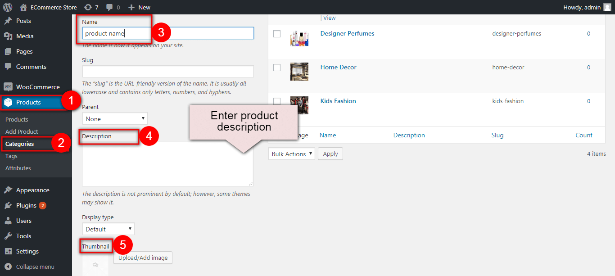Click the Collapse menu arrow icon
The height and width of the screenshot is (276, 615).
[8, 267]
